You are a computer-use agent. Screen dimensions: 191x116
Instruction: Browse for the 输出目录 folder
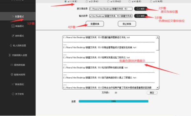[141, 16]
